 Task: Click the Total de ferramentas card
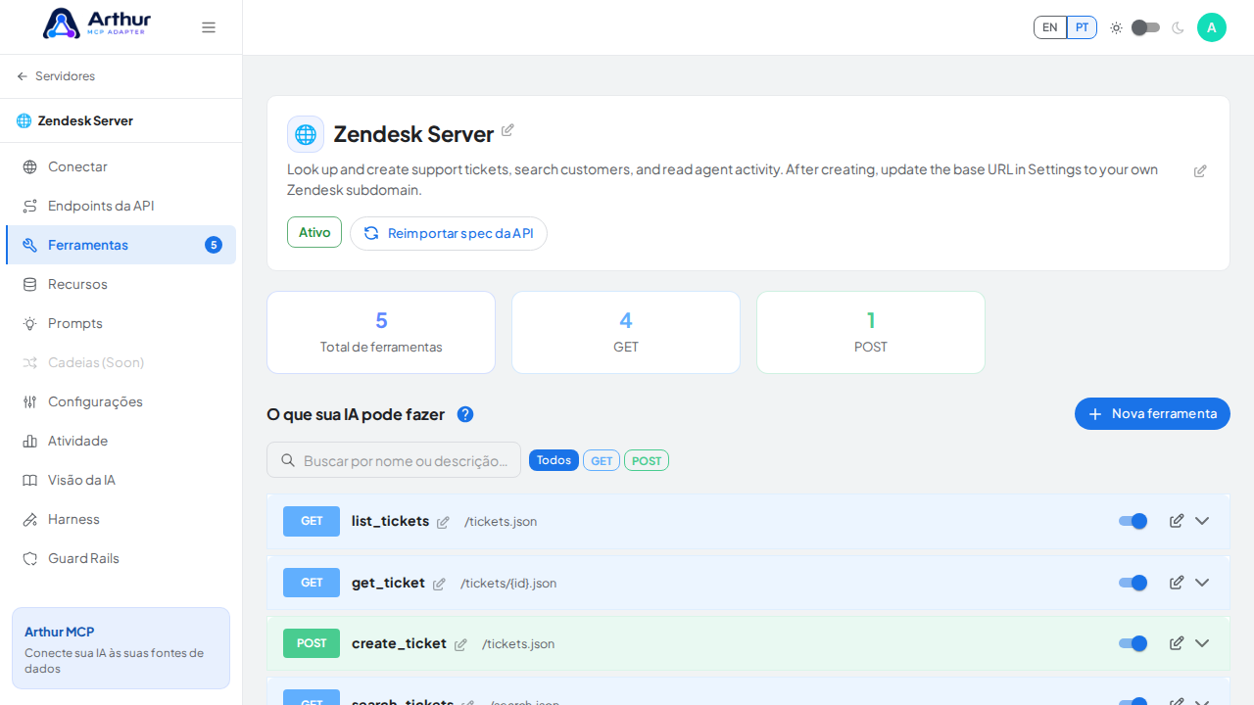[381, 332]
